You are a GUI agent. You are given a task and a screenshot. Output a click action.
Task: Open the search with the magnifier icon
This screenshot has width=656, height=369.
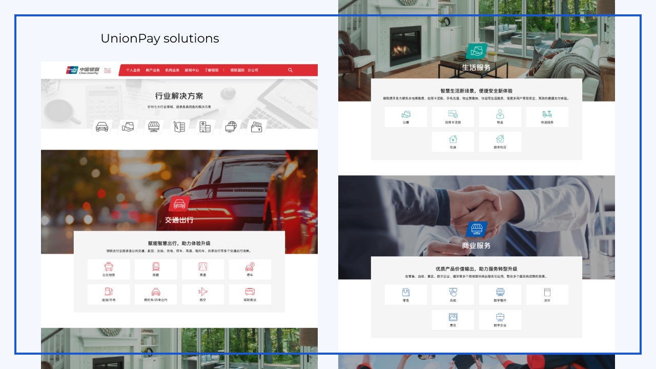click(x=290, y=70)
